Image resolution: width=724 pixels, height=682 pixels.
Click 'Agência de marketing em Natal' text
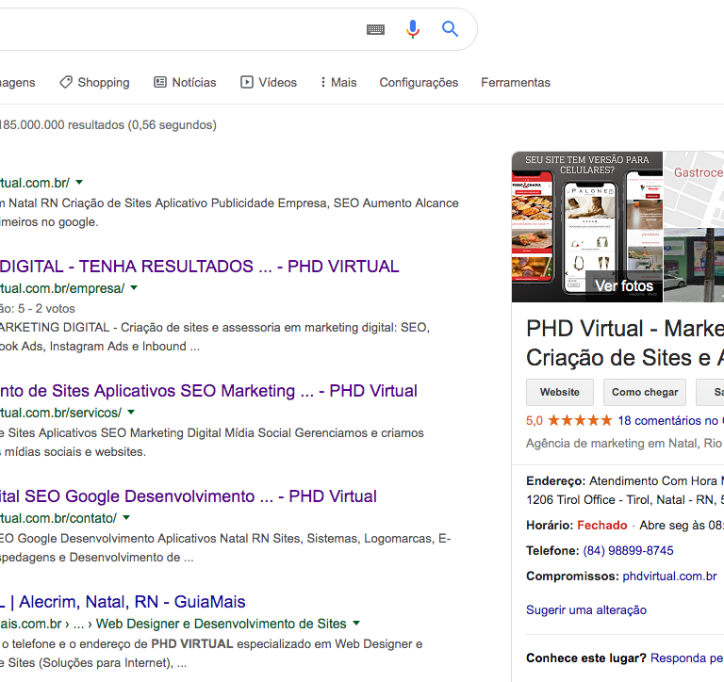[x=624, y=444]
